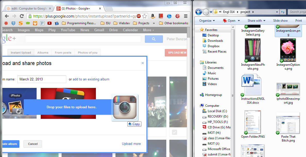Open the Other bookmarks folder
The image size is (306, 157).
pos(173,23)
